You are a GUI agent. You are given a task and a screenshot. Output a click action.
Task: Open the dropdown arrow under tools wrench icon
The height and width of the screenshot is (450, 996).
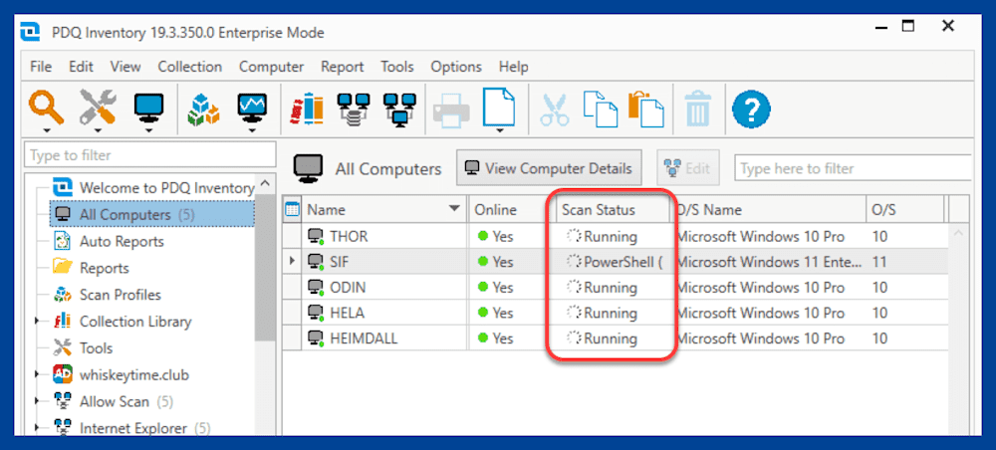coord(98,130)
